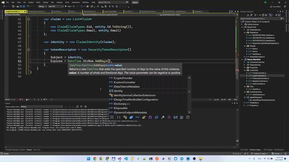
Task: Start debugging with the green play button
Action: [66, 6]
